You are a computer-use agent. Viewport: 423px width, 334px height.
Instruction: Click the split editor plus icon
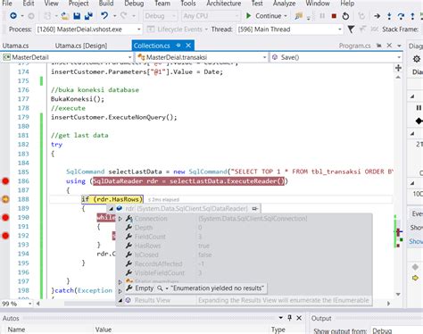coord(398,68)
